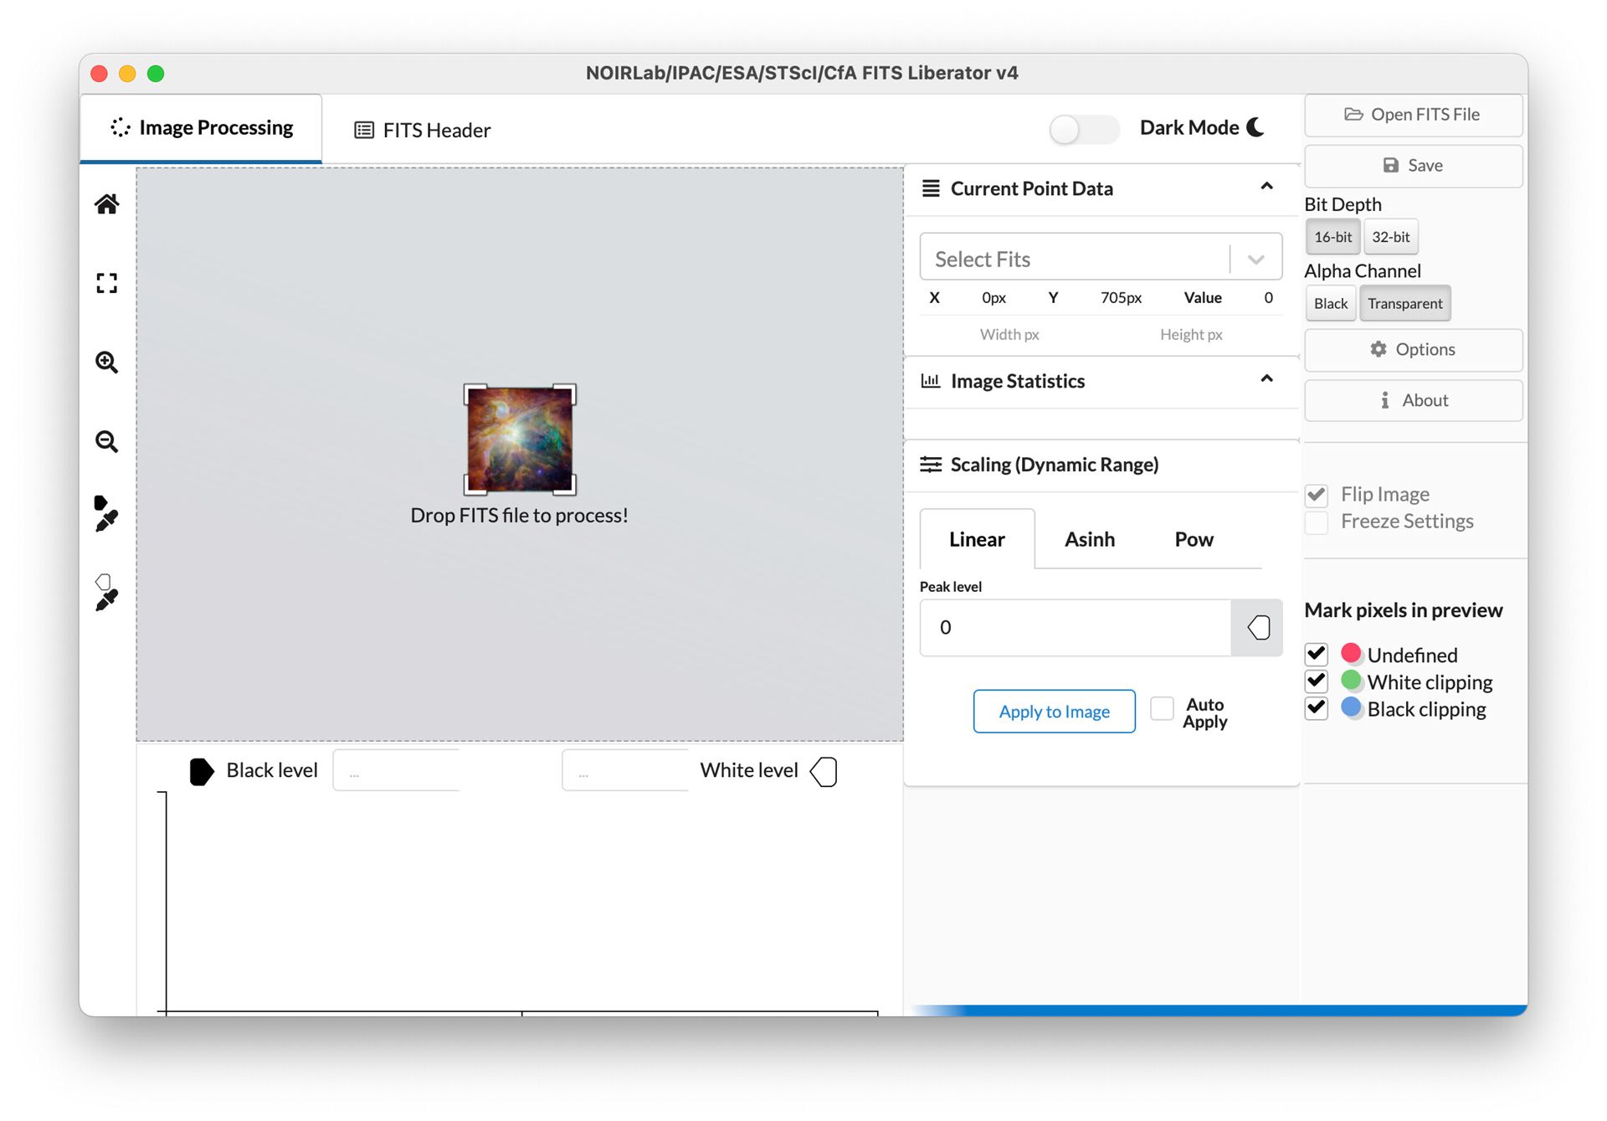The height and width of the screenshot is (1121, 1607).
Task: Click the Scaling (Dynamic Range) header
Action: (1054, 465)
